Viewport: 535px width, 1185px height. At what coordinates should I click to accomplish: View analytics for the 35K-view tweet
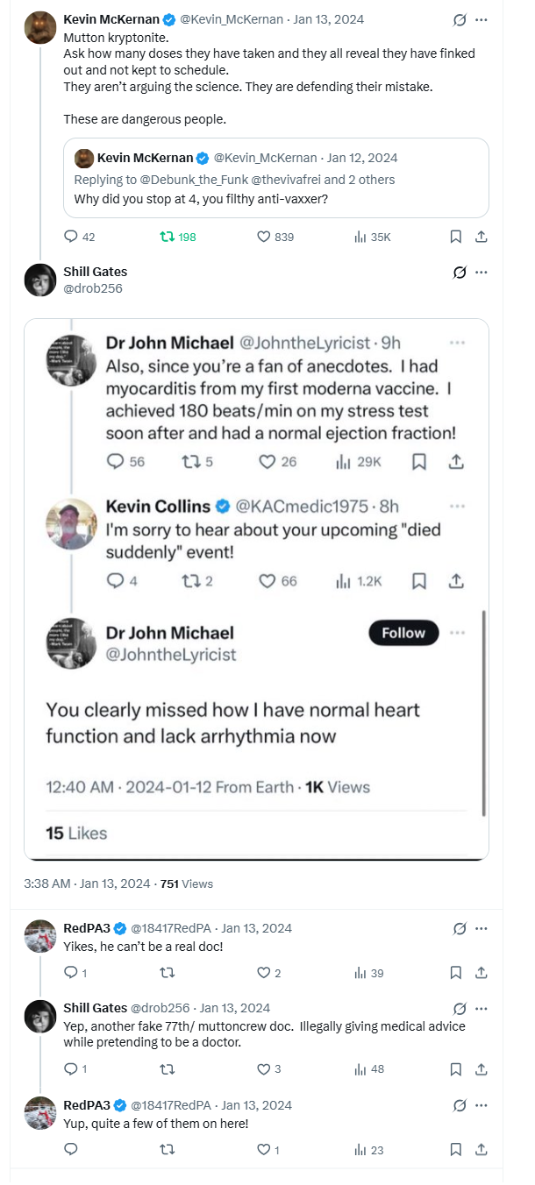pyautogui.click(x=360, y=237)
